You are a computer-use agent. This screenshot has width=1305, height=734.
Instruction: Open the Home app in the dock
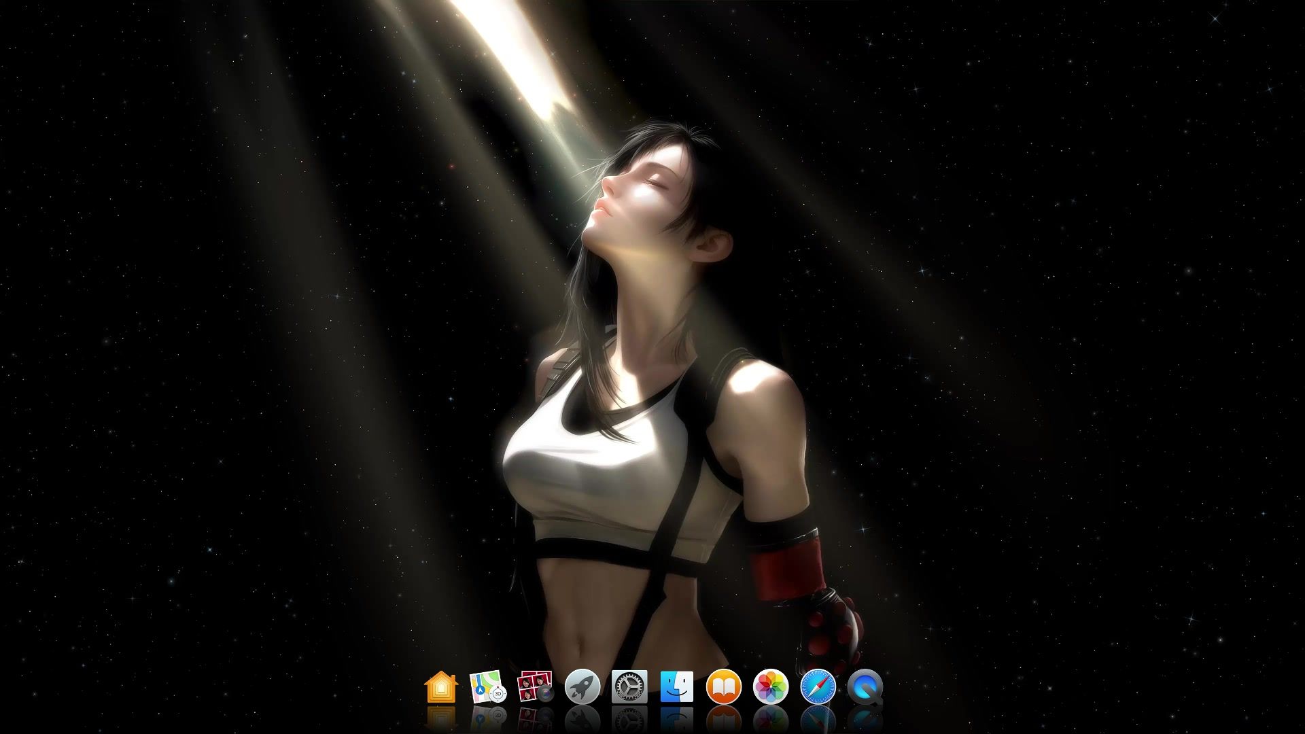click(x=441, y=687)
